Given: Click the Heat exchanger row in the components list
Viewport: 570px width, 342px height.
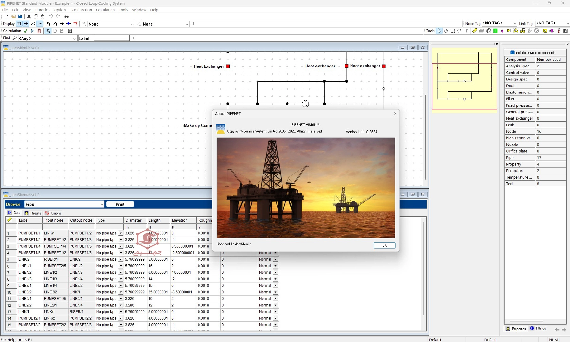Looking at the screenshot, I should [x=535, y=118].
